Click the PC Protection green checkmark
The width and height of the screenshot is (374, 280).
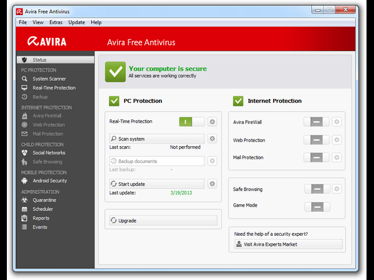tap(114, 101)
